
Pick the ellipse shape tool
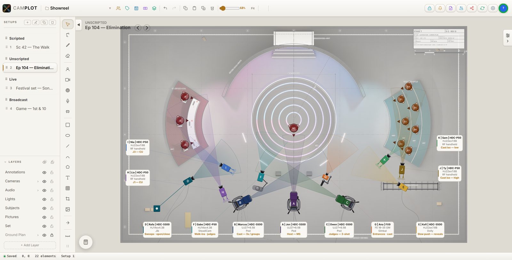click(x=68, y=136)
